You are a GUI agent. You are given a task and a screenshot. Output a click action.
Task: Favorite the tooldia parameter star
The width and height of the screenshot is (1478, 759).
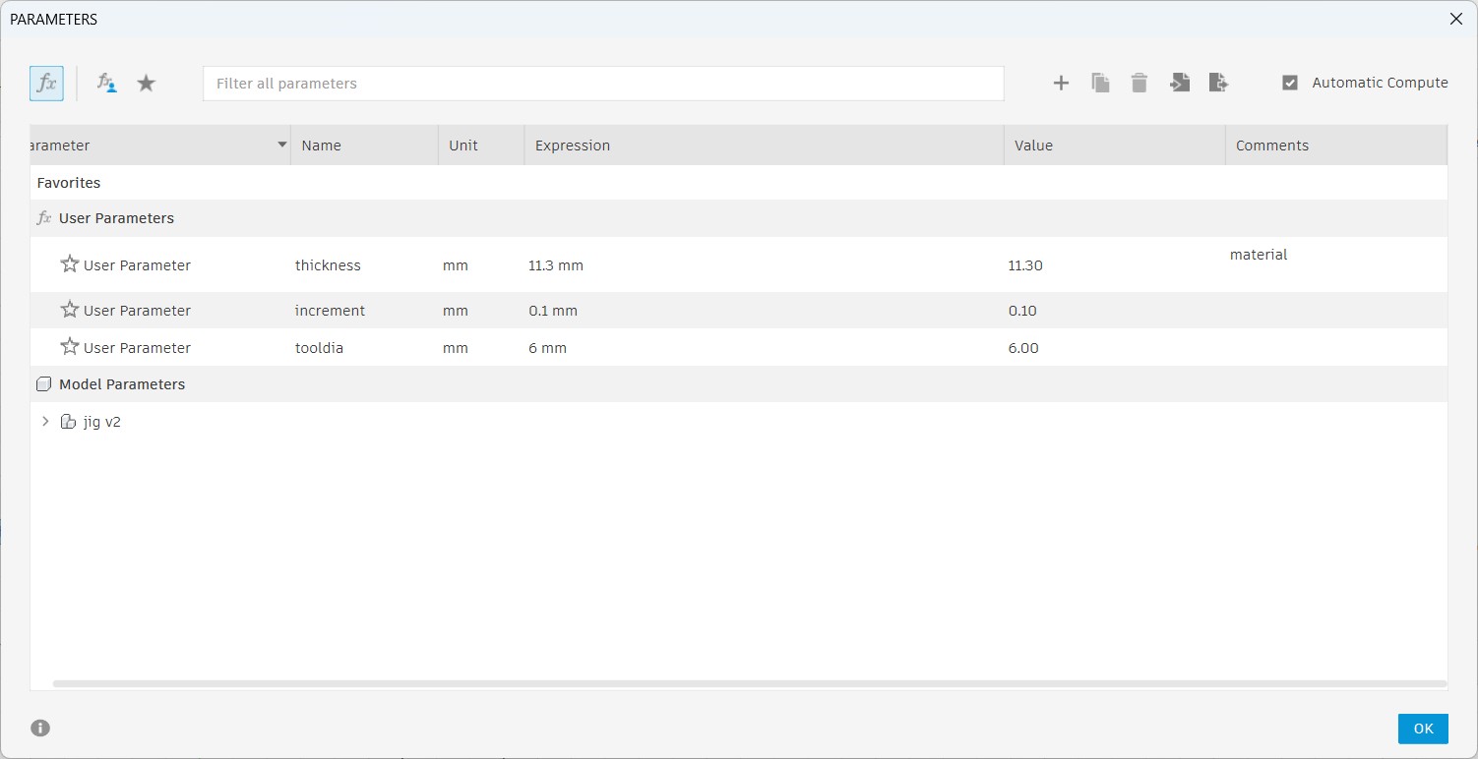tap(70, 347)
